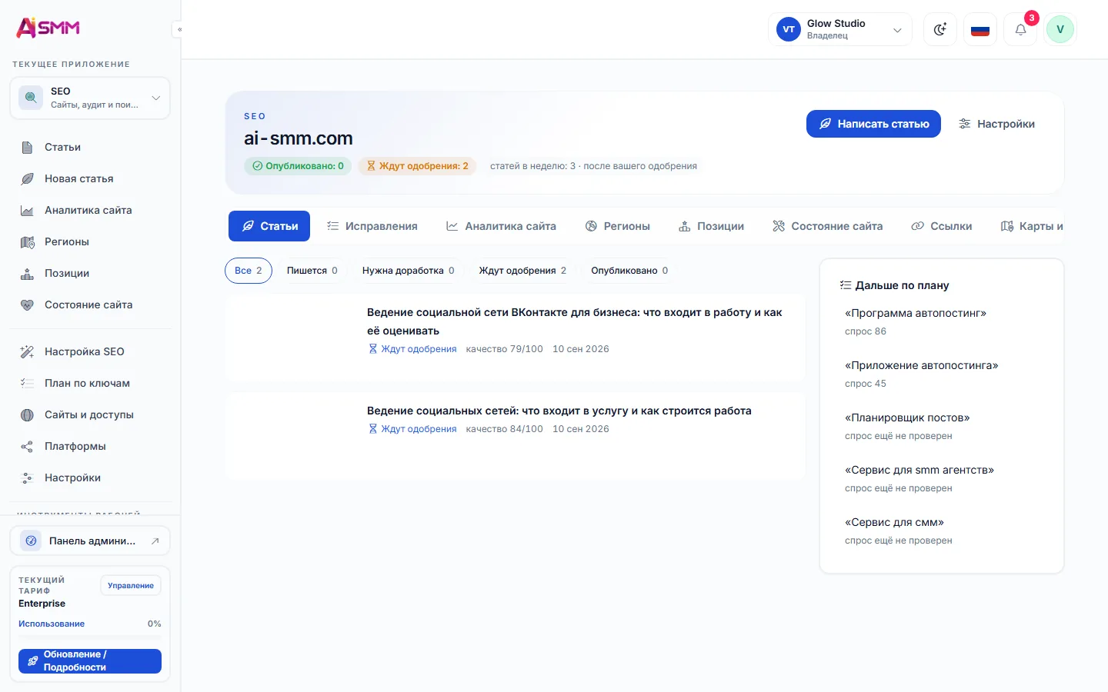Open article Ведение социальных сетей: что входит в услугу

tap(559, 411)
